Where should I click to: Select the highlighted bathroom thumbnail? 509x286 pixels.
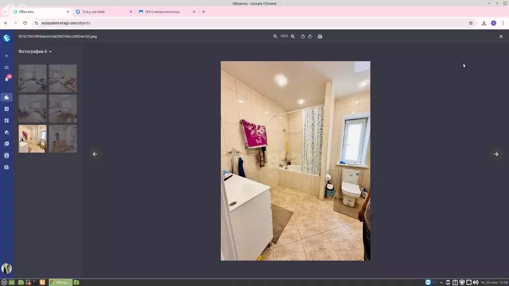coord(32,139)
